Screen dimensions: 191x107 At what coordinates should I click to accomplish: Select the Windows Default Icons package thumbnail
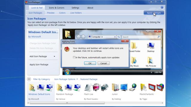tap(41, 92)
